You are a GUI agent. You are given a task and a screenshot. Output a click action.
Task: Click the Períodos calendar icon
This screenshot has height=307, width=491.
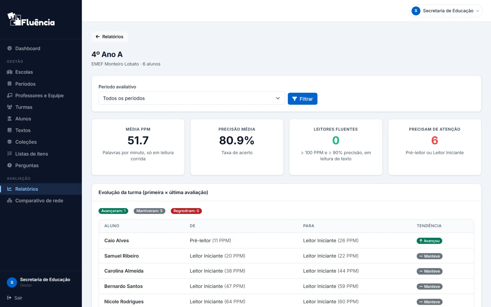[x=10, y=84]
